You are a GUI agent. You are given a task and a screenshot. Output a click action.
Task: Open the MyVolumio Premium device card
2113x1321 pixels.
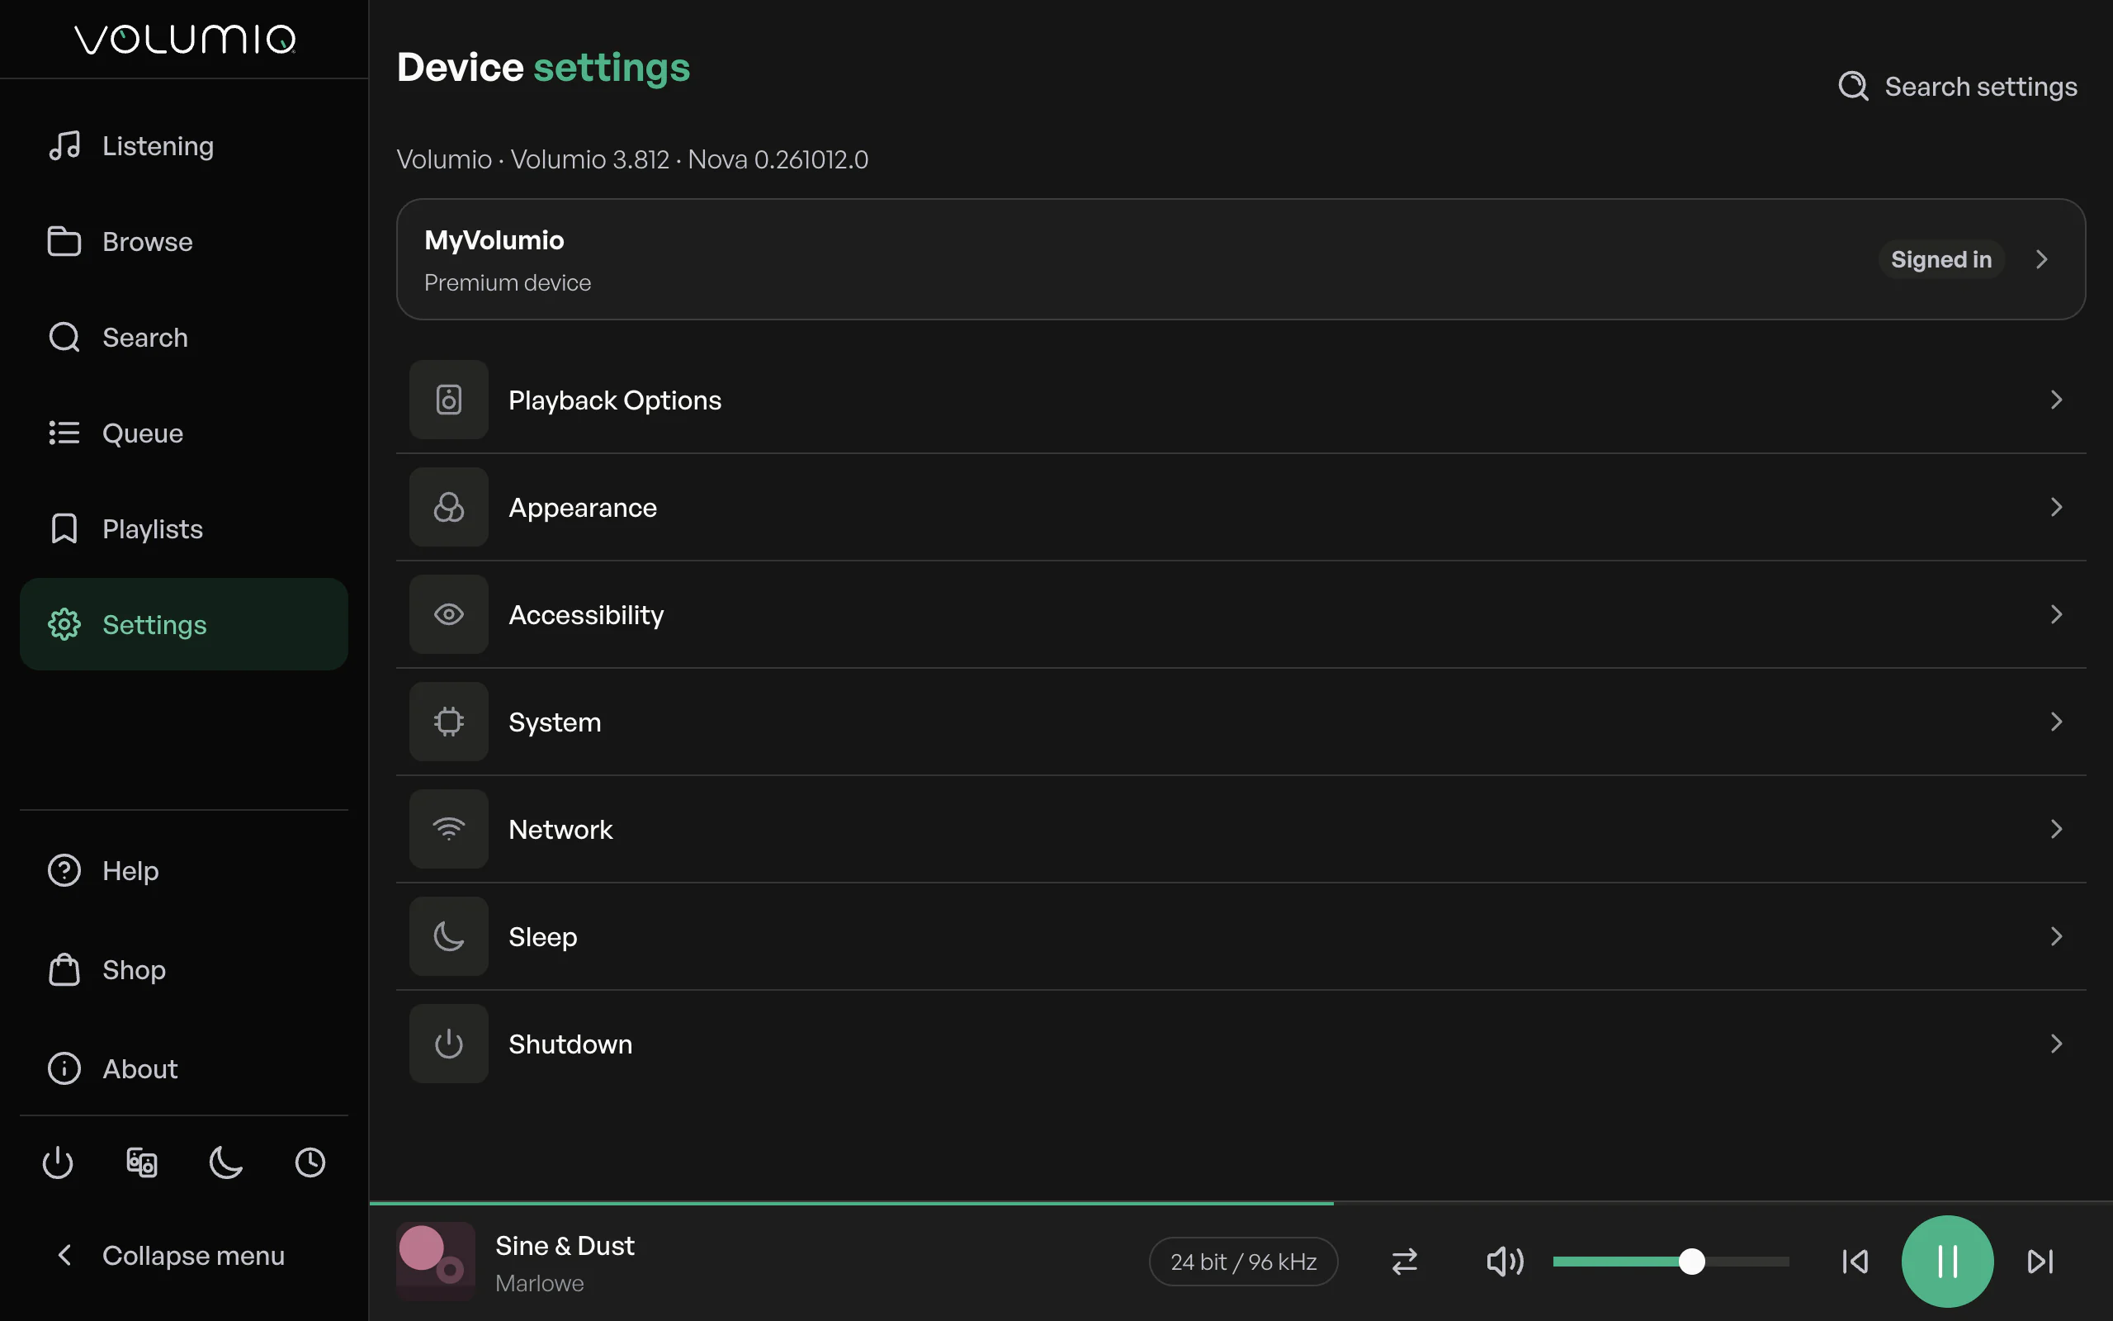click(x=1241, y=259)
